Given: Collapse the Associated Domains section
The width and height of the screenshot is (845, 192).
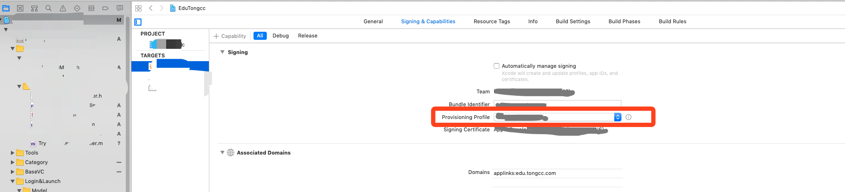Looking at the screenshot, I should coord(222,153).
